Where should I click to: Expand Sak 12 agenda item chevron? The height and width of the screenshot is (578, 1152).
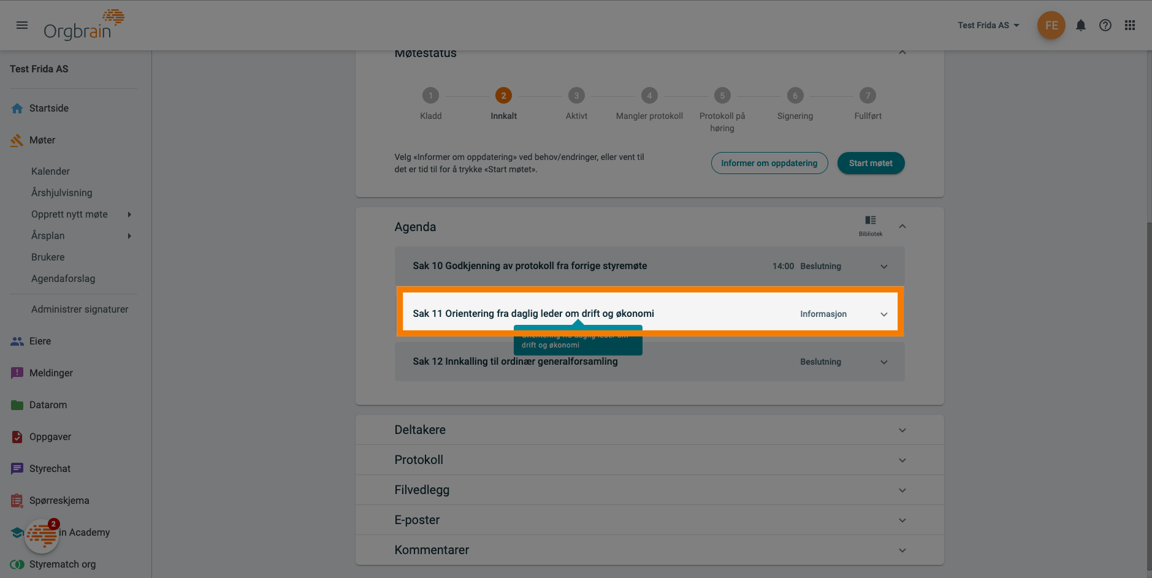884,362
